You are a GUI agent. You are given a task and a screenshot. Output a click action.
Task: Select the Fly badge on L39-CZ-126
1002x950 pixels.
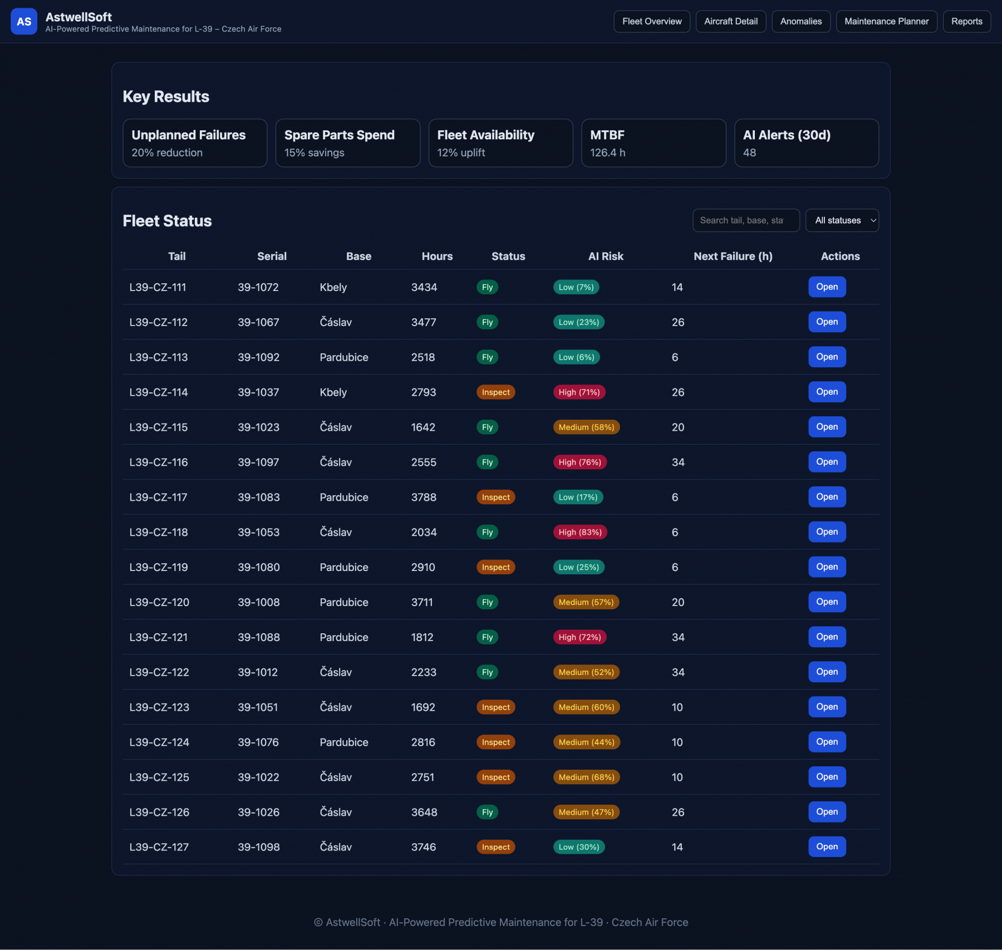point(487,812)
